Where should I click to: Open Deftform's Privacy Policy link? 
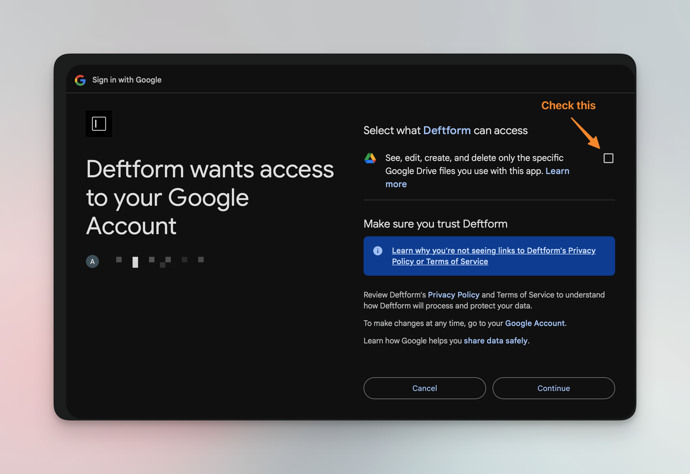453,295
